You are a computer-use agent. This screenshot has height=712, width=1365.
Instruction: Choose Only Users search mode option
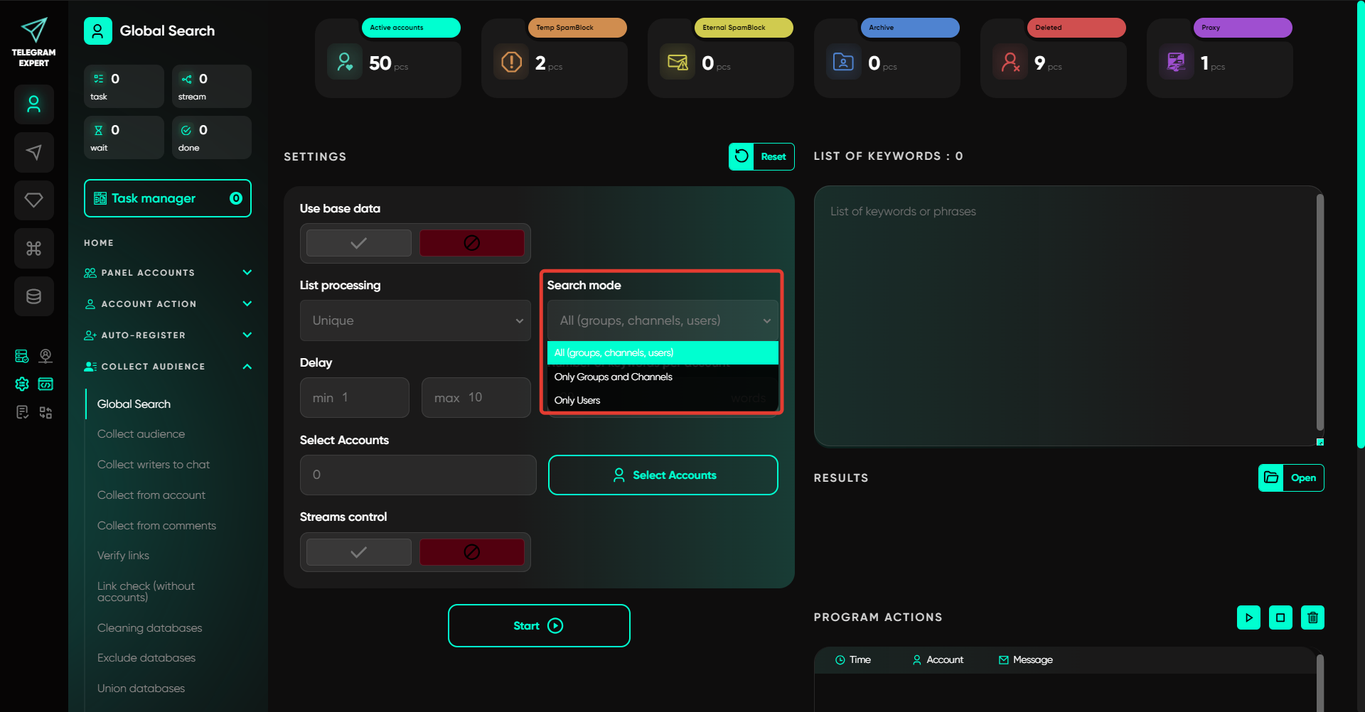pos(577,400)
